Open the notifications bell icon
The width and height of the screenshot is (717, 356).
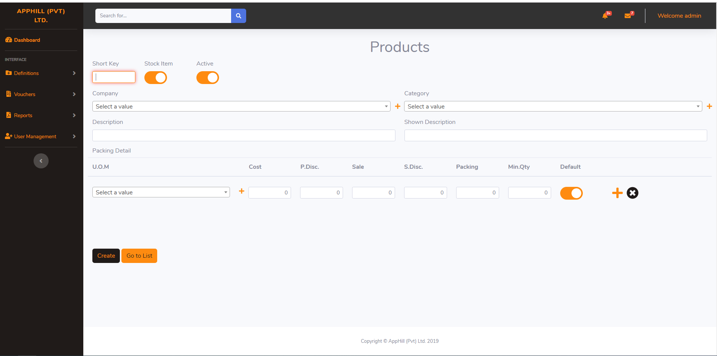605,16
